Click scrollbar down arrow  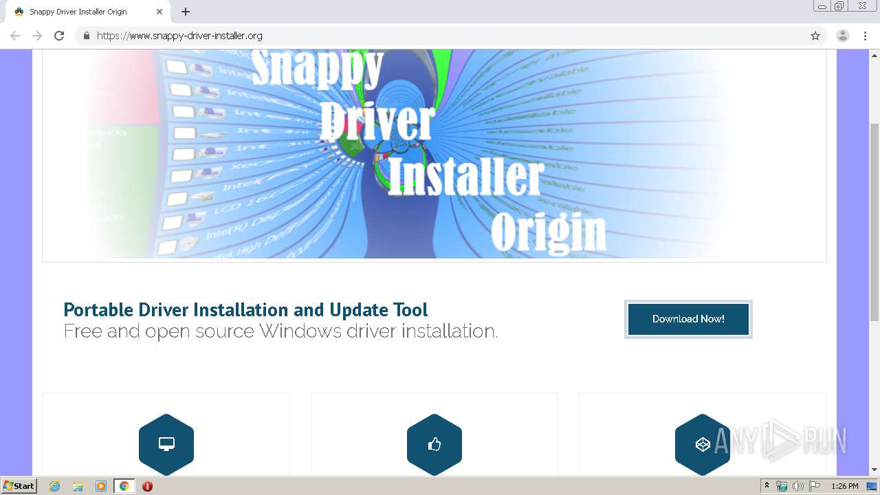[874, 470]
